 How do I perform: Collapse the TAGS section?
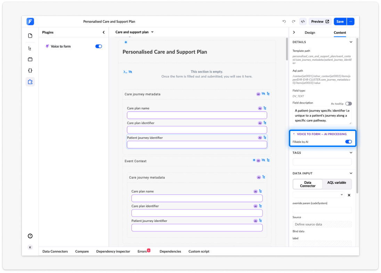pyautogui.click(x=351, y=153)
